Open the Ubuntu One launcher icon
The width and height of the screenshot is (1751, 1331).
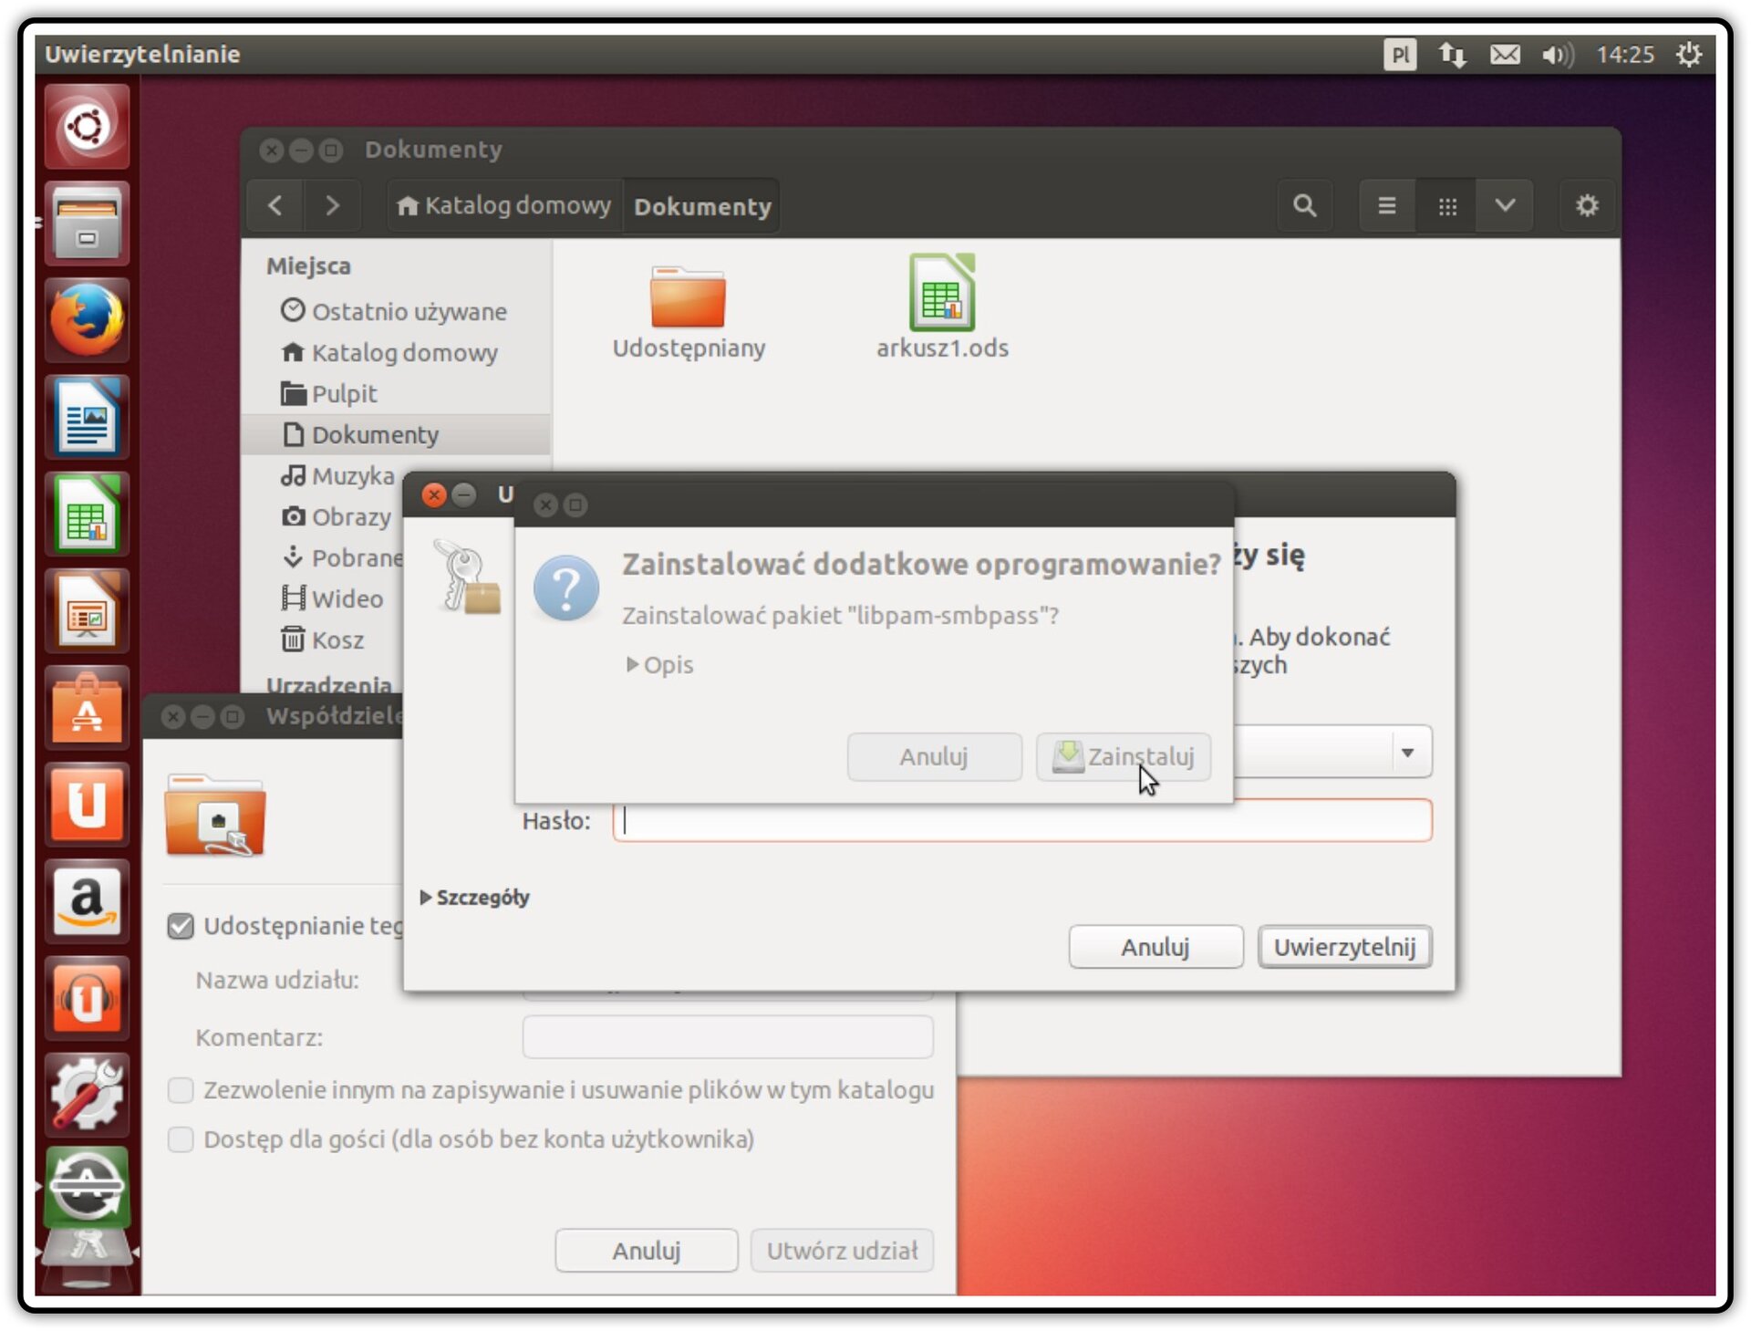click(x=87, y=805)
